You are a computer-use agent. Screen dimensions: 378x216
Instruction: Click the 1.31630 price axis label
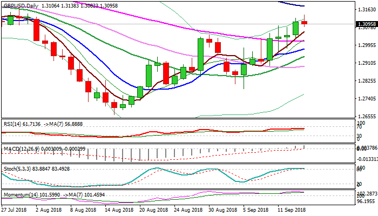(x=367, y=10)
